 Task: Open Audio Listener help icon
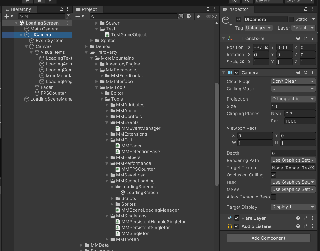(x=298, y=226)
